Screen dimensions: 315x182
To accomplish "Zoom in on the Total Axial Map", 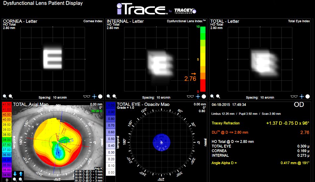I will coord(21,179).
